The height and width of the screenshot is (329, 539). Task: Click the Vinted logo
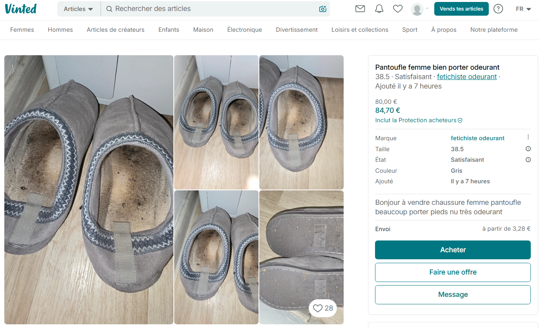click(21, 9)
